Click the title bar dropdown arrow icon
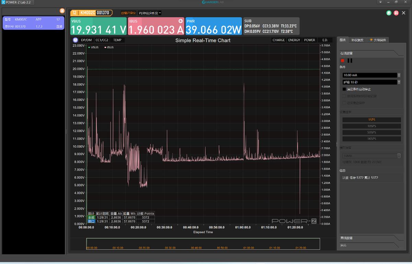 tap(380, 2)
